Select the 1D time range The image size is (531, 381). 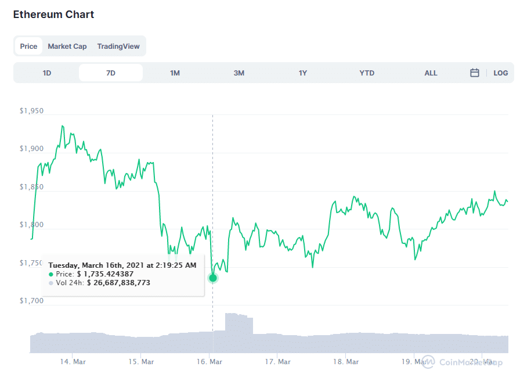[x=47, y=73]
